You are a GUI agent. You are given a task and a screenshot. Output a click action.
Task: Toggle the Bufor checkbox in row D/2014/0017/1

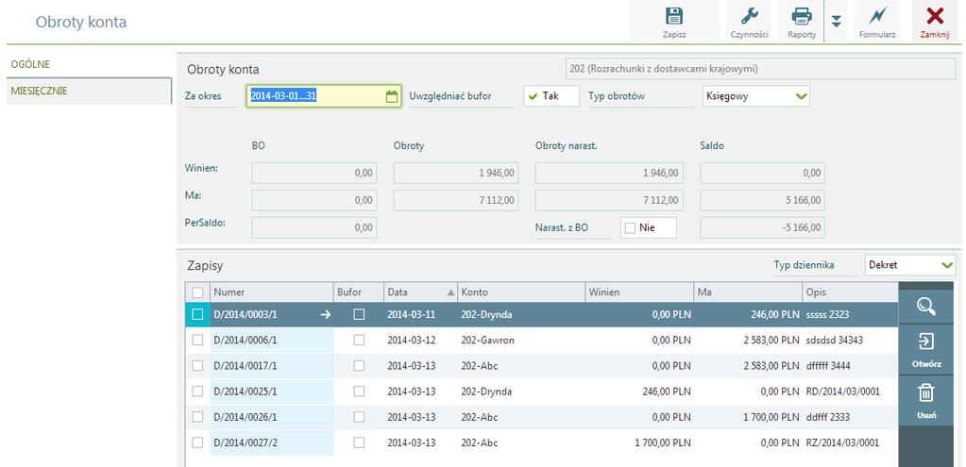(x=359, y=365)
